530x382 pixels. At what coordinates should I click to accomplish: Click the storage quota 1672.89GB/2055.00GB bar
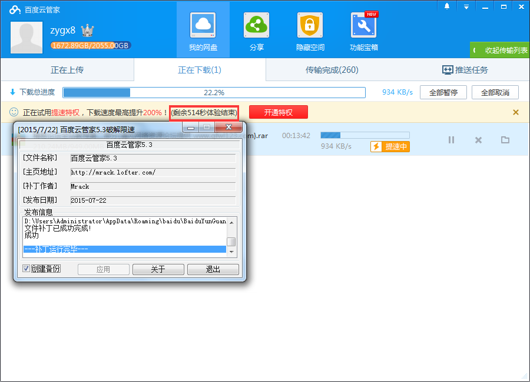[90, 46]
